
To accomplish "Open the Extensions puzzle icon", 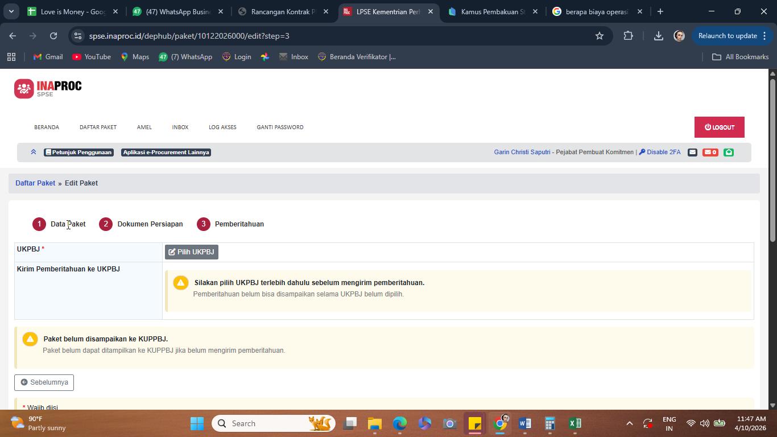I will pos(628,36).
